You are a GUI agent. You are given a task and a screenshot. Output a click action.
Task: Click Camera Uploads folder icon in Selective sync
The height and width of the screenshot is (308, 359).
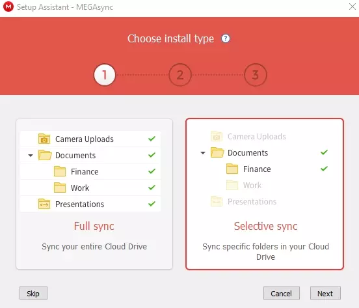(217, 136)
